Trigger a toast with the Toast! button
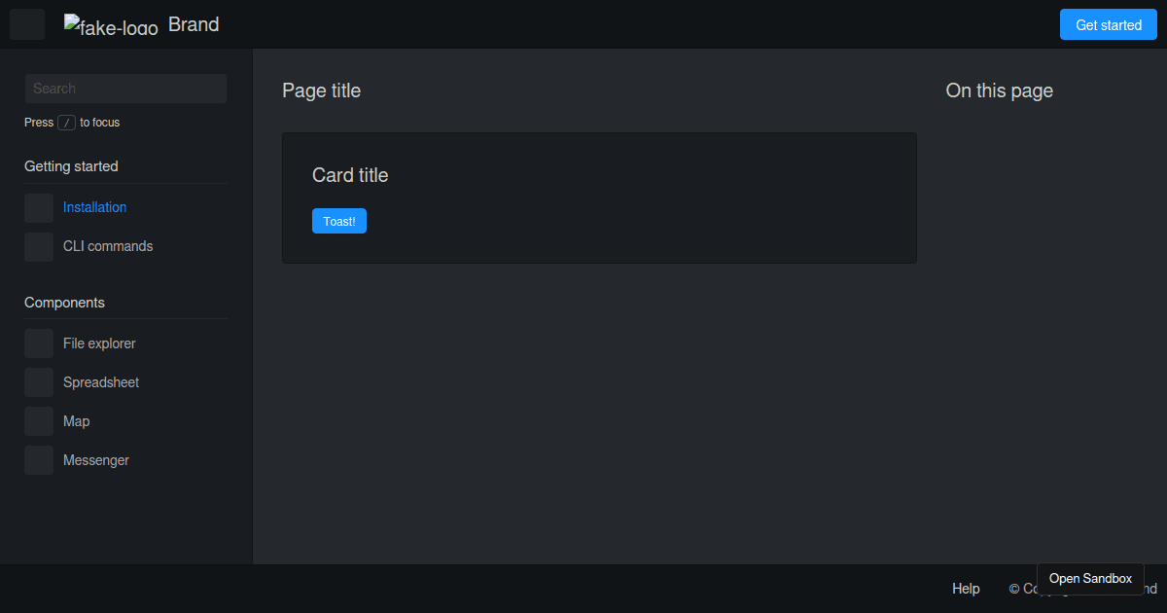Viewport: 1167px width, 613px height. pyautogui.click(x=338, y=221)
